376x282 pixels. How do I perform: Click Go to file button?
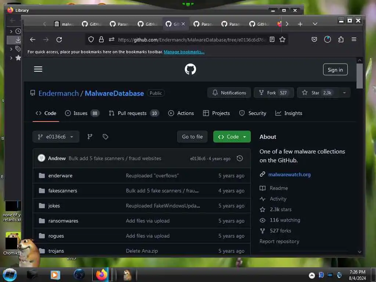(192, 137)
